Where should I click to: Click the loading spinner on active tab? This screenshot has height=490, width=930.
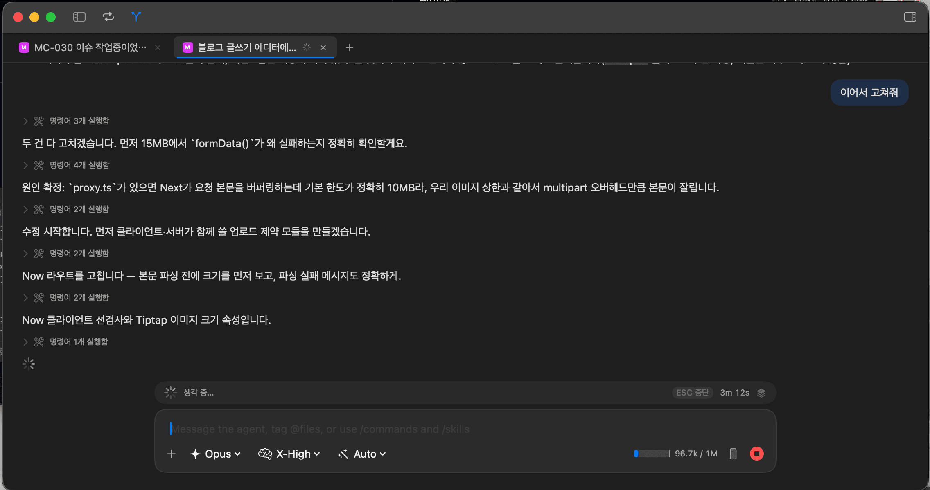(307, 47)
